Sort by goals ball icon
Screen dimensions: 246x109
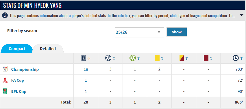[108, 58]
